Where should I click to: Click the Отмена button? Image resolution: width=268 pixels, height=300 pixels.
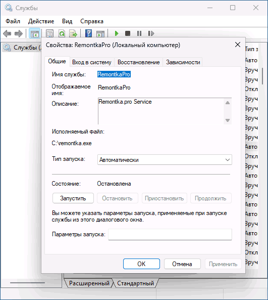[x=182, y=264]
